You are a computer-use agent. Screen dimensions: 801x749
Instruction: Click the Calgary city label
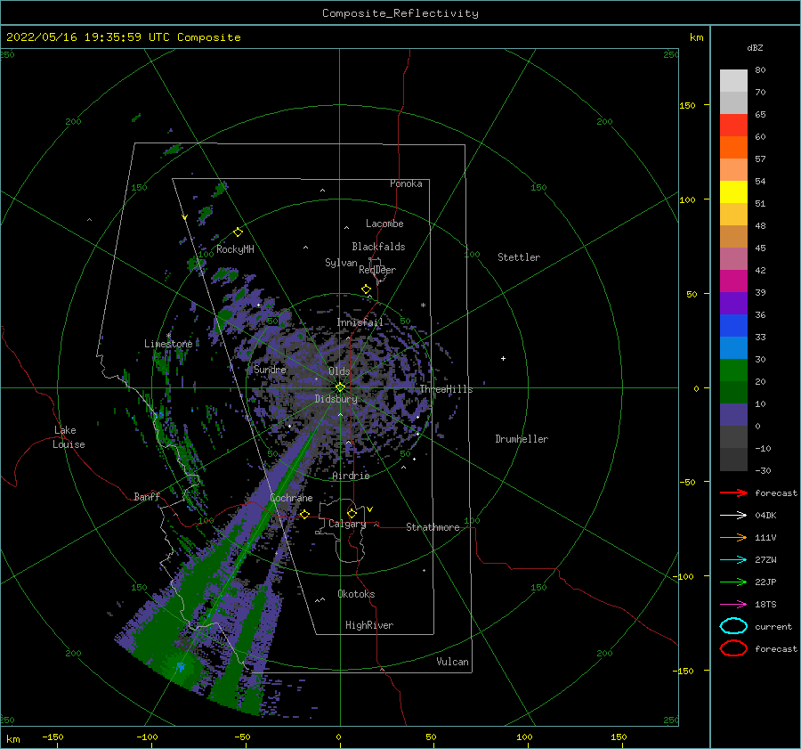tap(347, 524)
